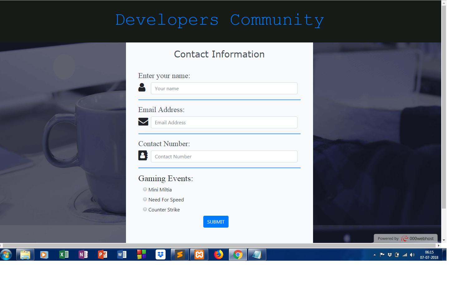Click the volume icon in system tray
Viewport: 449px width, 281px height.
point(412,255)
